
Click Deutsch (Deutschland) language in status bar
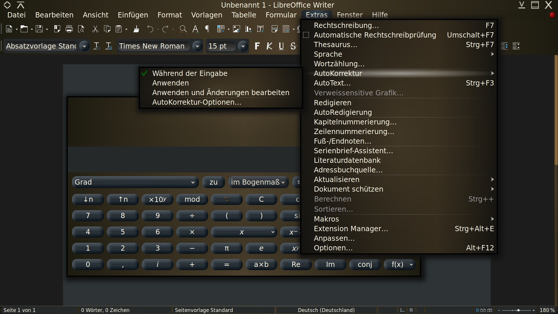[326, 310]
